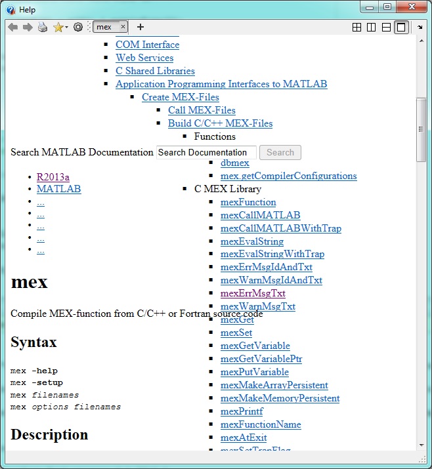Print the current help page

[x=43, y=27]
